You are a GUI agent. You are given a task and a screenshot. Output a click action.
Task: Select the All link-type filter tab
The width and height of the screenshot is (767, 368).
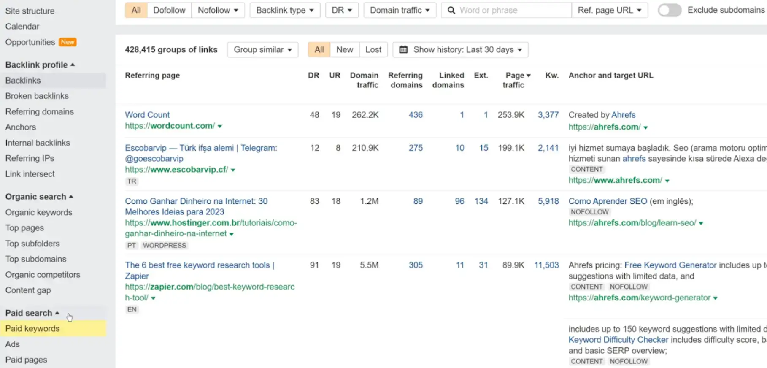click(136, 10)
